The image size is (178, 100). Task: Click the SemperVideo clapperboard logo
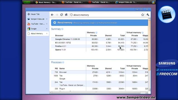tap(167, 14)
